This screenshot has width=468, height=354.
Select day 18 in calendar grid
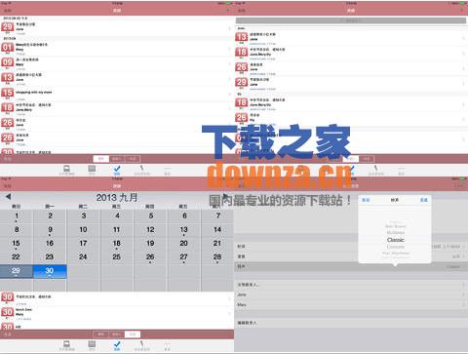pyautogui.click(x=117, y=244)
